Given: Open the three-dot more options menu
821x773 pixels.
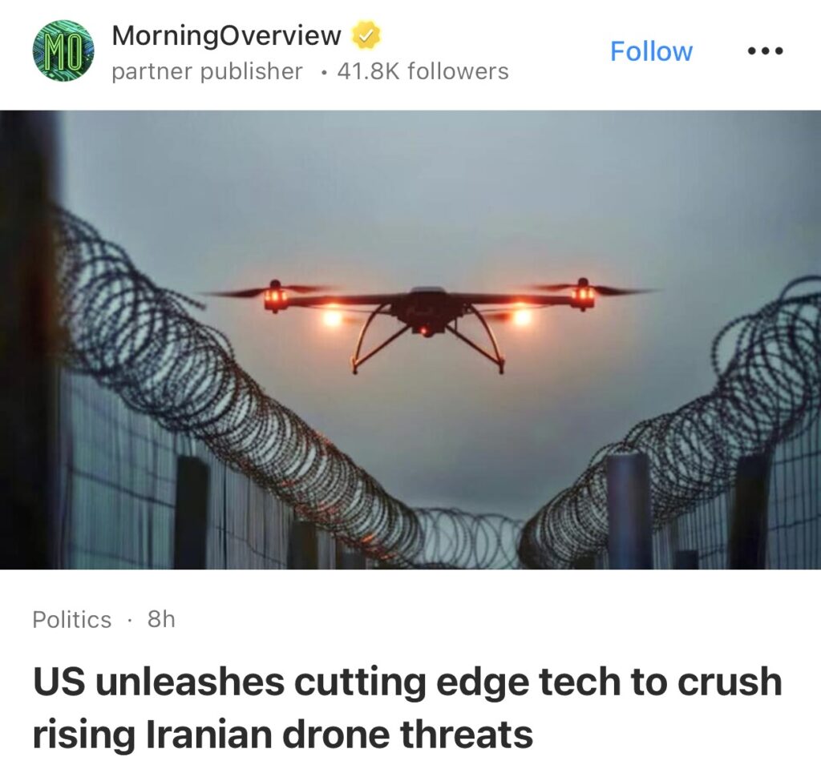Looking at the screenshot, I should [x=765, y=50].
